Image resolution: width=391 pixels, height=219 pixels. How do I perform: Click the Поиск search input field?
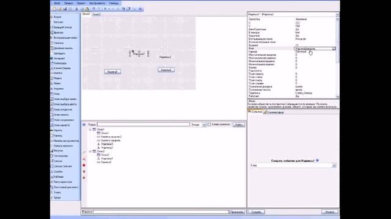click(x=144, y=124)
